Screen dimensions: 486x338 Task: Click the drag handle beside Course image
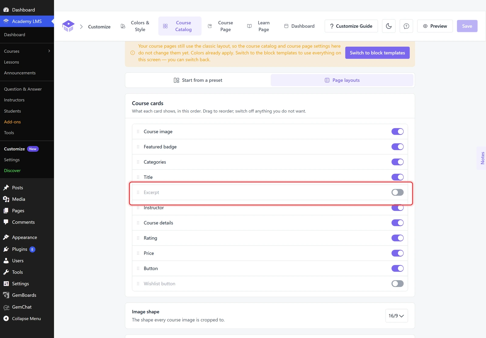point(138,132)
